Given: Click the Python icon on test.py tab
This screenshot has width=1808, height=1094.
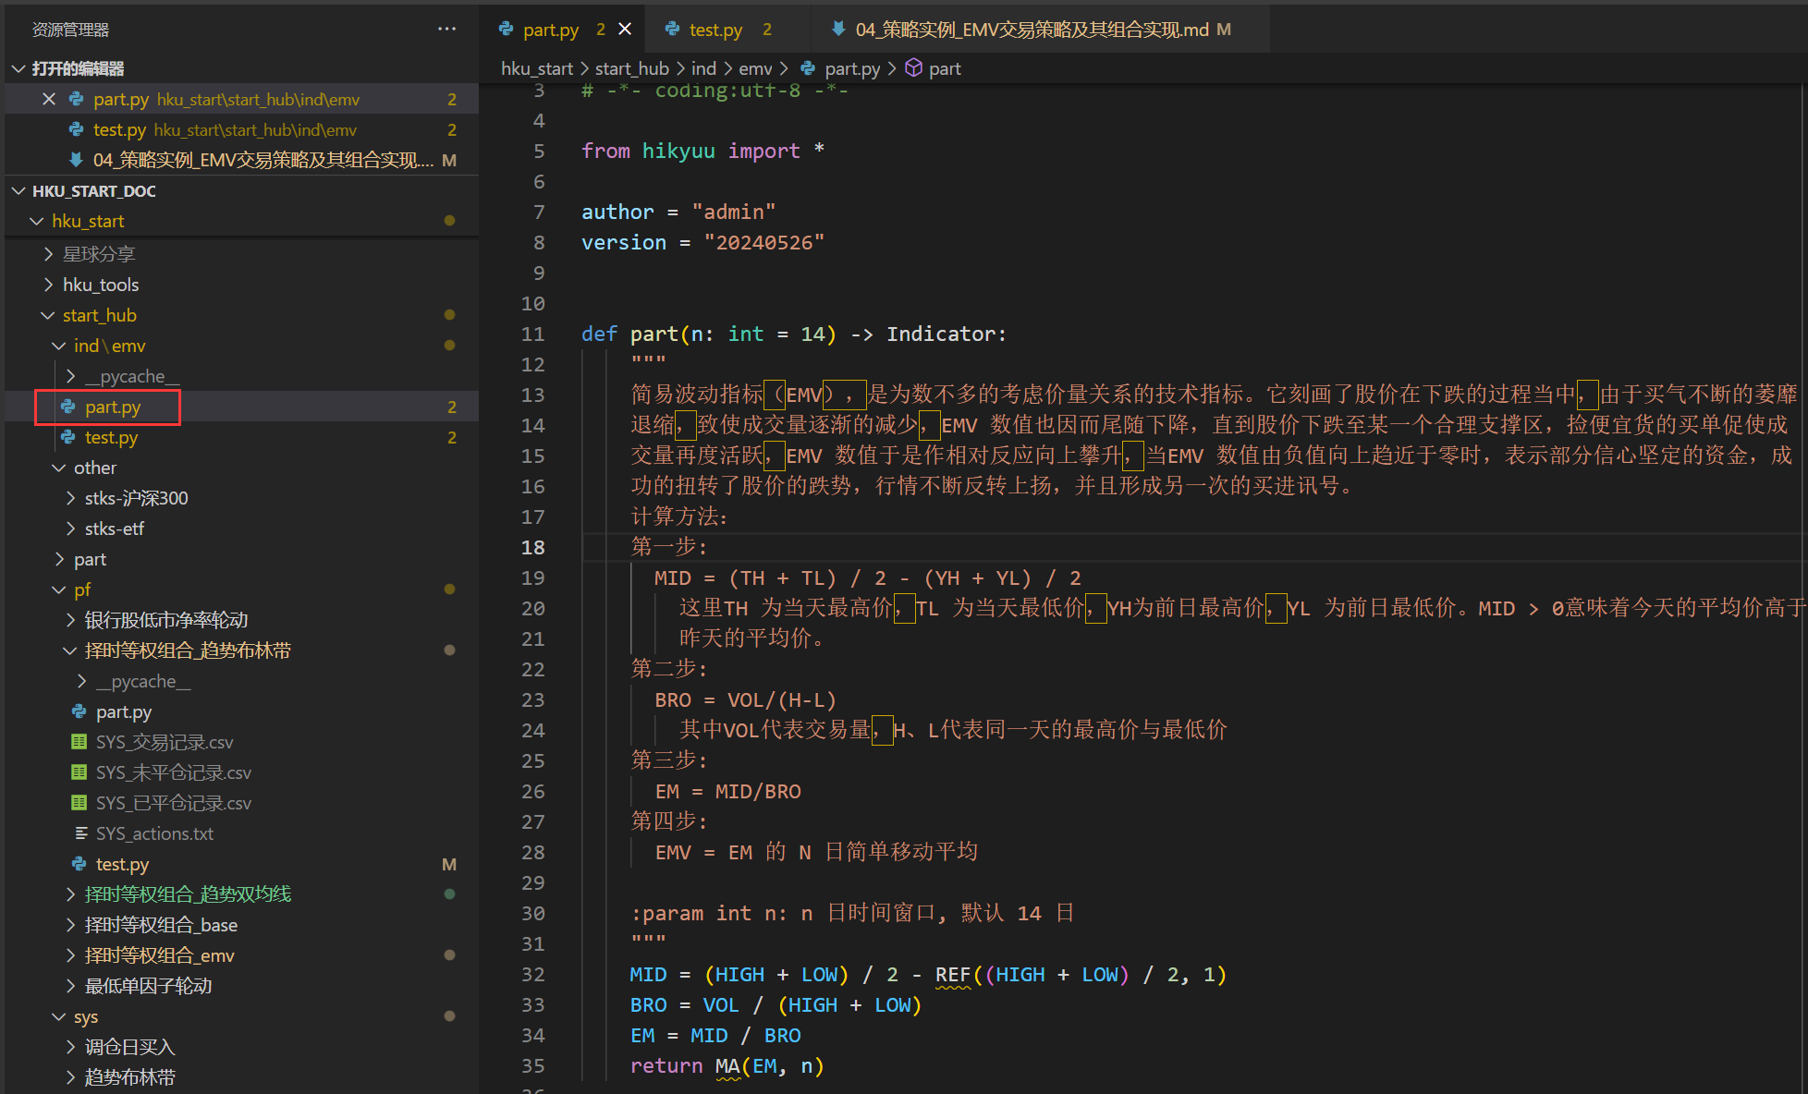Looking at the screenshot, I should tap(673, 29).
